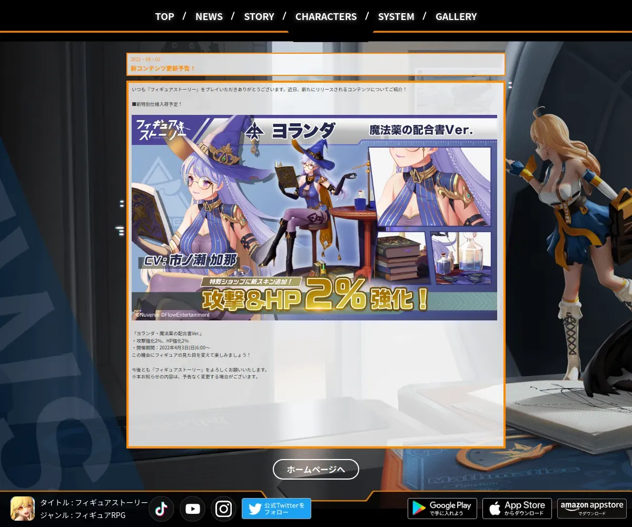Open the YouTube channel icon
The height and width of the screenshot is (527, 632).
[192, 509]
